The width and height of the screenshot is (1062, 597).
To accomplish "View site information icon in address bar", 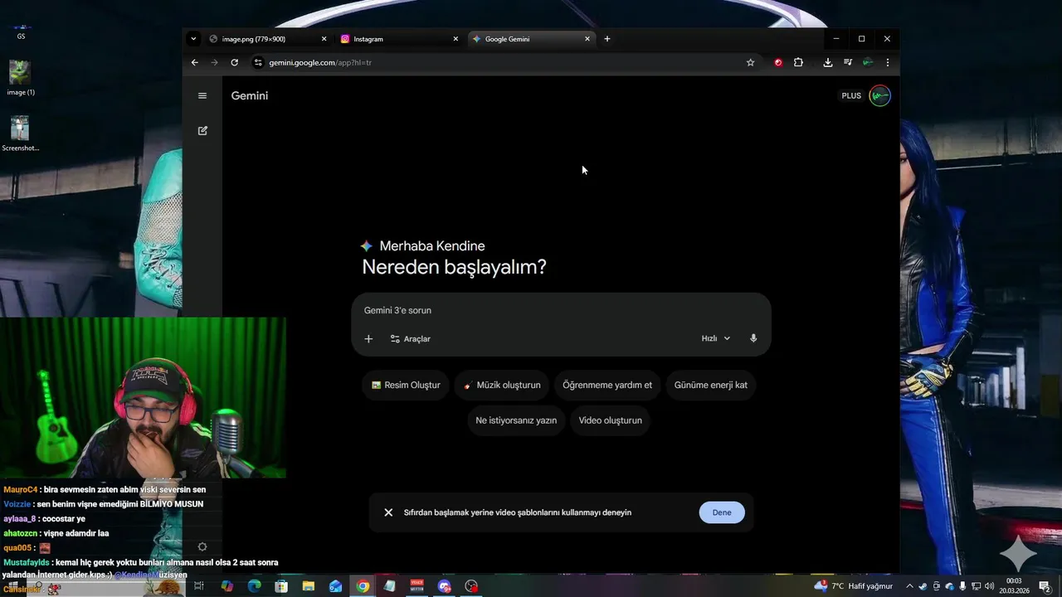I will [258, 62].
